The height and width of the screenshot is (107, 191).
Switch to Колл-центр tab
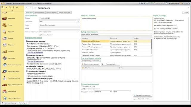pos(29,12)
